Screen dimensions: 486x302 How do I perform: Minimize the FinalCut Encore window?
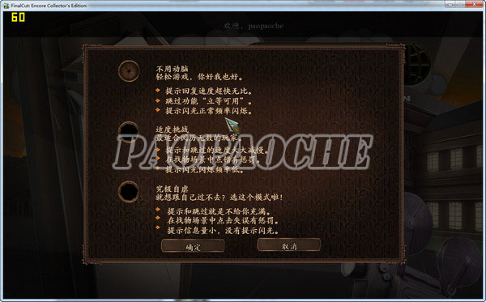pyautogui.click(x=450, y=4)
